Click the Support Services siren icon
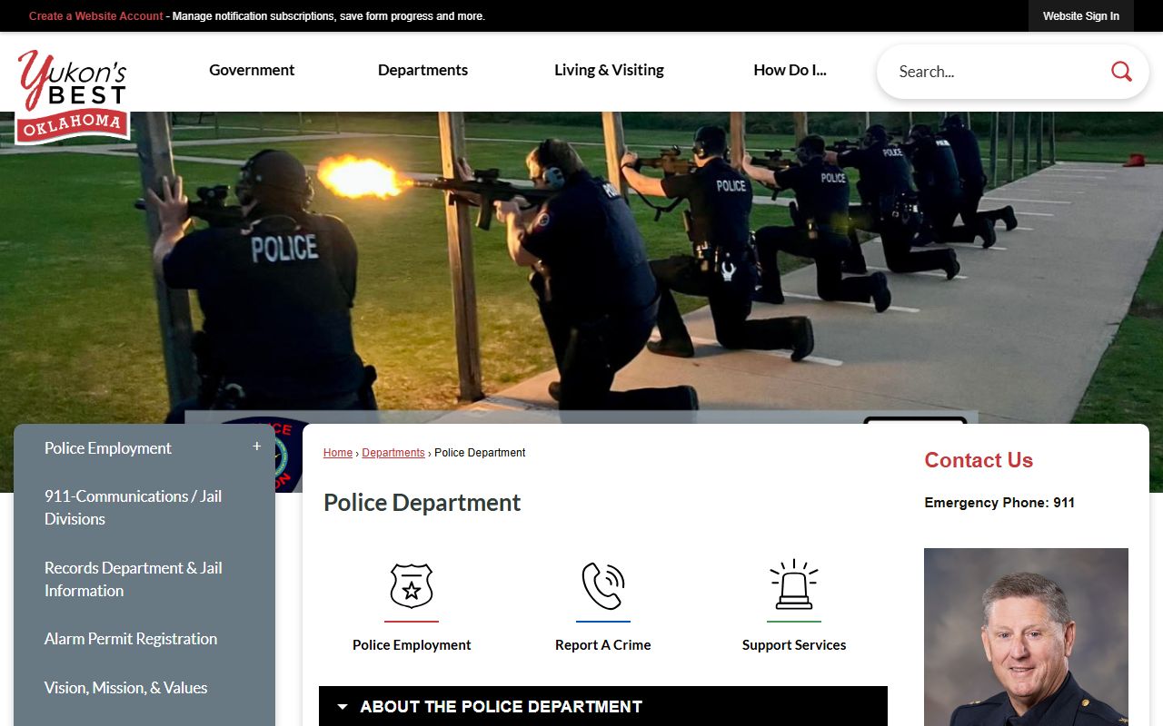Image resolution: width=1163 pixels, height=726 pixels. click(793, 586)
